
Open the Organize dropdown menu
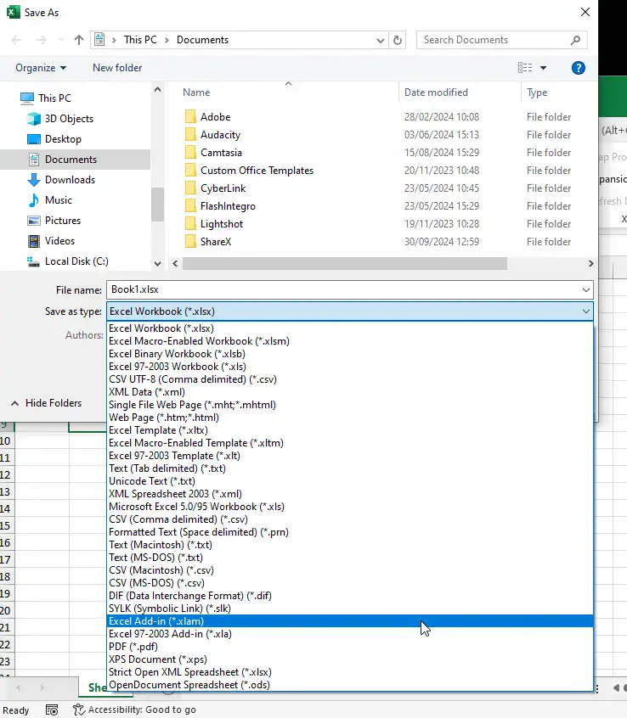click(x=41, y=68)
